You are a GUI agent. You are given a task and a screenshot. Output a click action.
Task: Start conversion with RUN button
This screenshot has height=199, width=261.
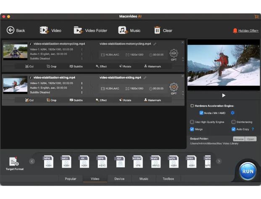248,171
